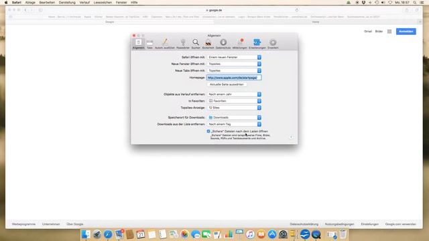Click the help question mark button
This screenshot has height=241, width=429.
click(291, 137)
